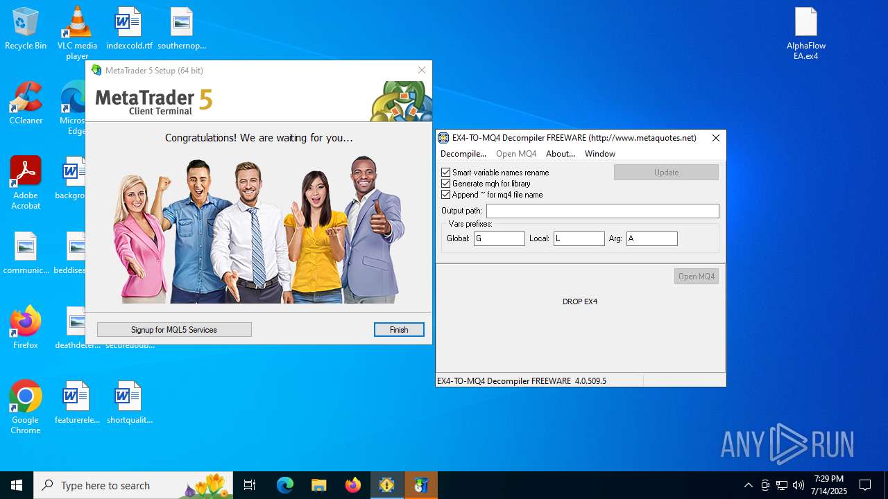Open the volume control tray icon
Screen dimensions: 888x499
pos(799,485)
